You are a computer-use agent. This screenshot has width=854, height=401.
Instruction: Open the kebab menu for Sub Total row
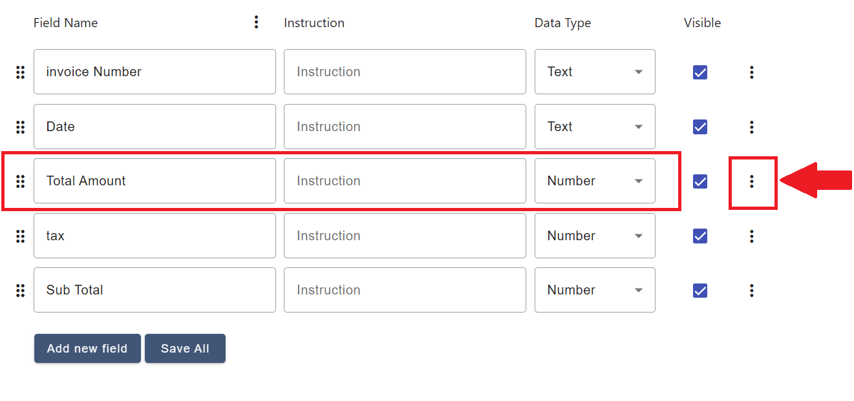752,290
